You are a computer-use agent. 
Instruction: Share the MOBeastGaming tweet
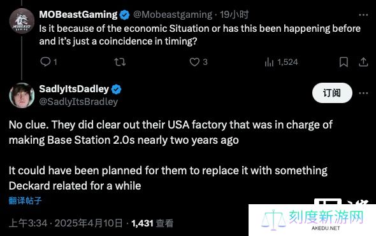pyautogui.click(x=363, y=62)
